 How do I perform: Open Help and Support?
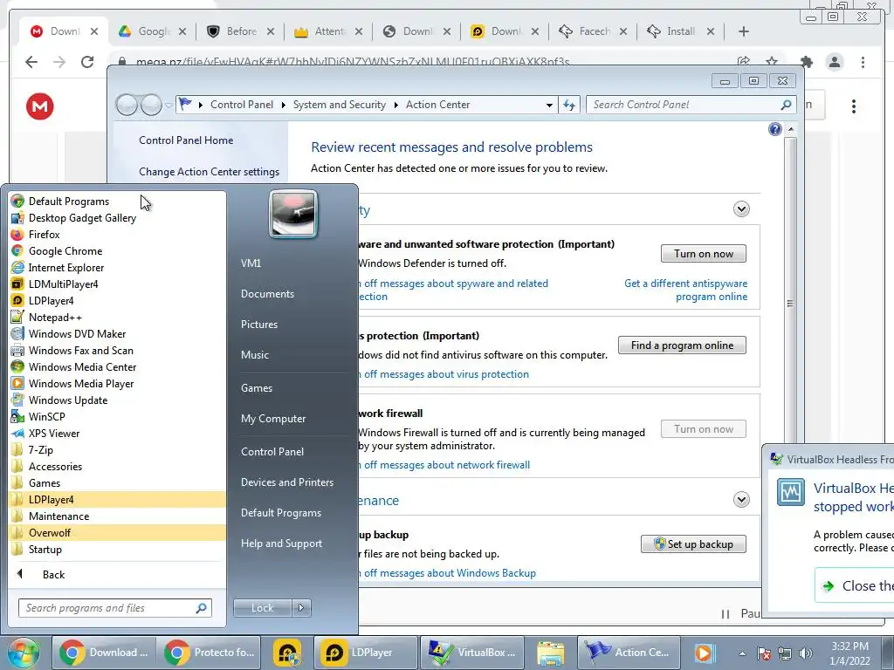click(x=281, y=544)
